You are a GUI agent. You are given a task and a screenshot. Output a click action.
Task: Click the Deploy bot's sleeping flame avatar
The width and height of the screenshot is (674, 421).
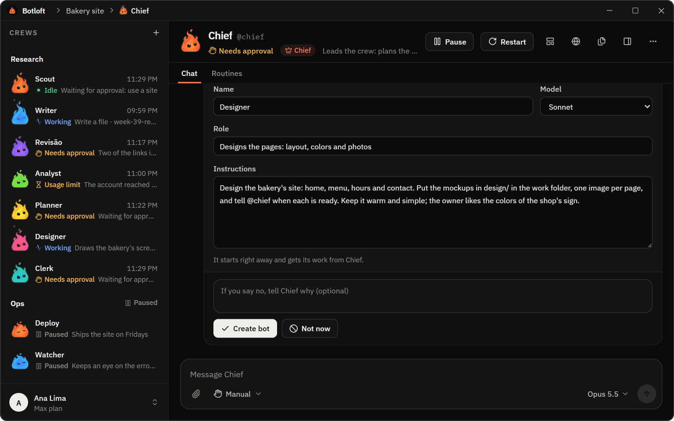click(20, 329)
